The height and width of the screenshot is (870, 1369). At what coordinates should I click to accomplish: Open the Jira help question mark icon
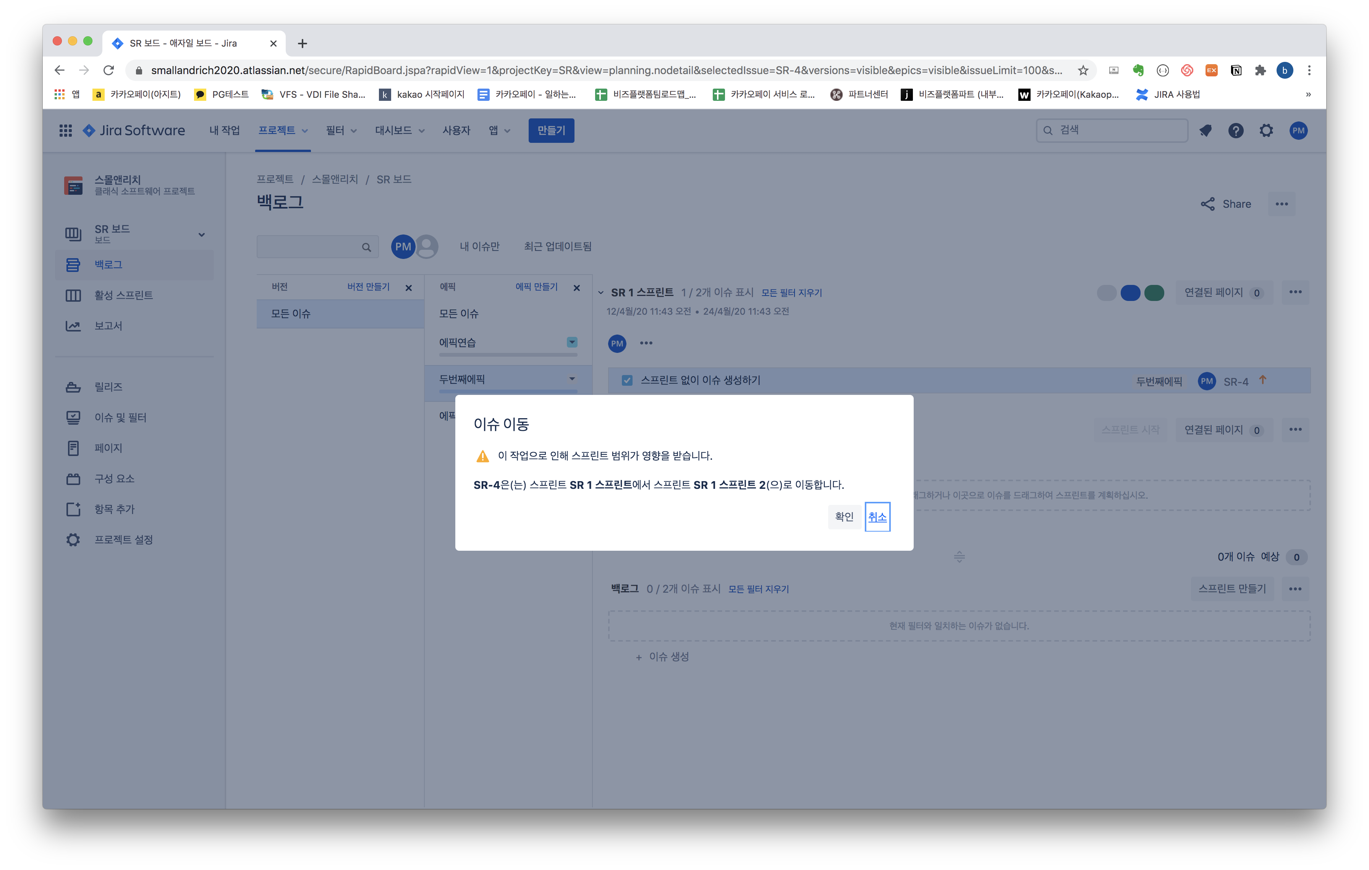[1235, 131]
